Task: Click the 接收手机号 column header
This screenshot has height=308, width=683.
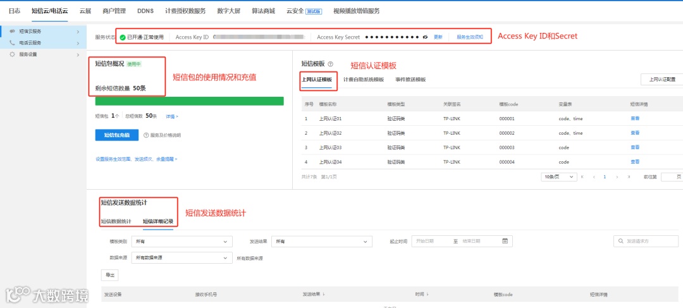Action: pos(206,295)
